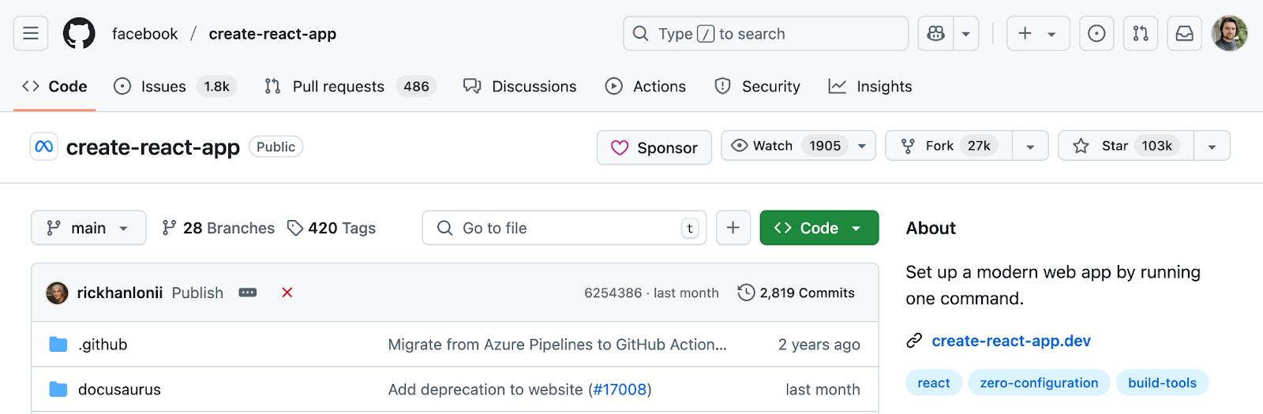Switch to the Discussions tab
This screenshot has height=414, width=1263.
coord(520,86)
